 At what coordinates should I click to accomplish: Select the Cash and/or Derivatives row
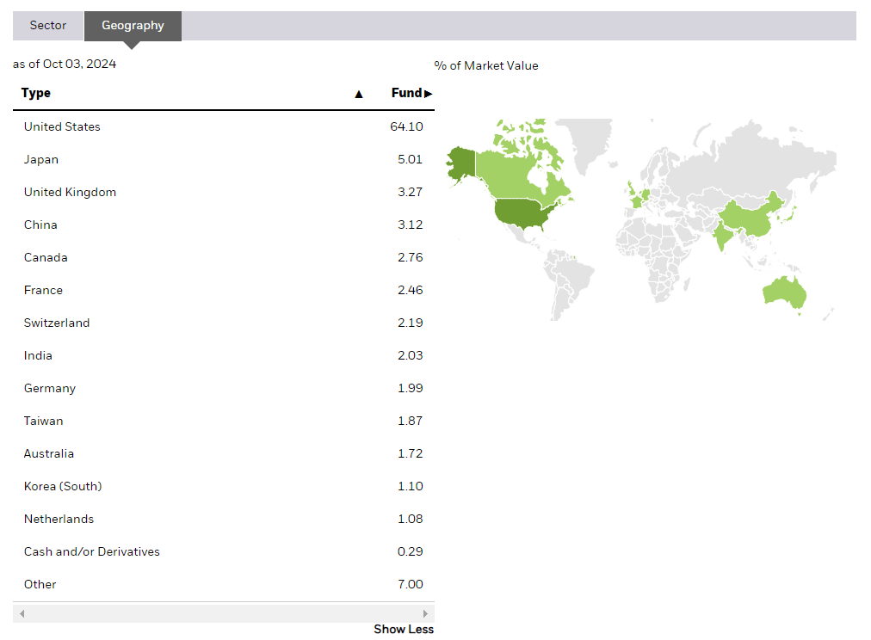point(92,551)
